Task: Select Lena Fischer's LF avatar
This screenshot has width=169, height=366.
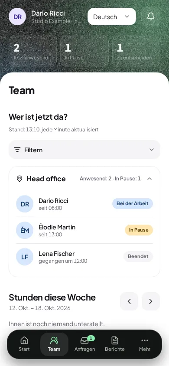Action: pyautogui.click(x=25, y=257)
